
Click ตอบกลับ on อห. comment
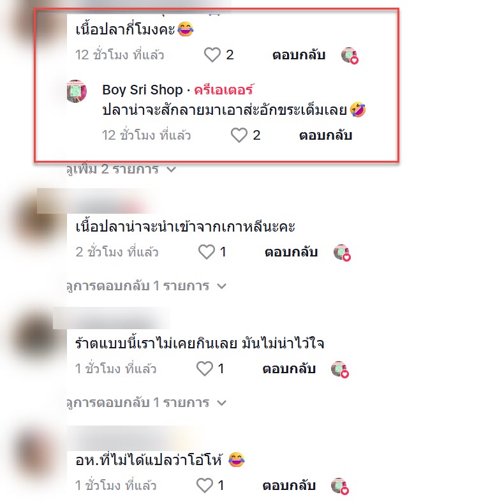289,485
